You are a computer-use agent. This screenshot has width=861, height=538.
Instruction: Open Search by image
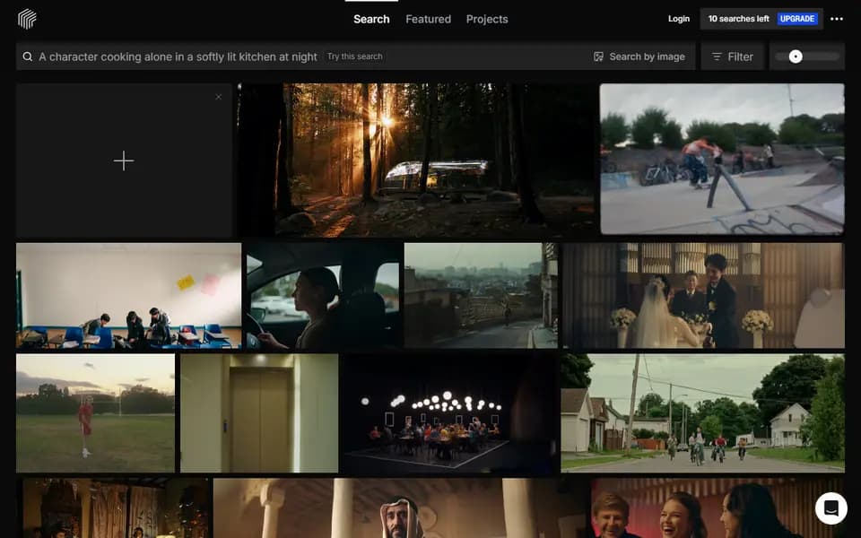point(639,56)
